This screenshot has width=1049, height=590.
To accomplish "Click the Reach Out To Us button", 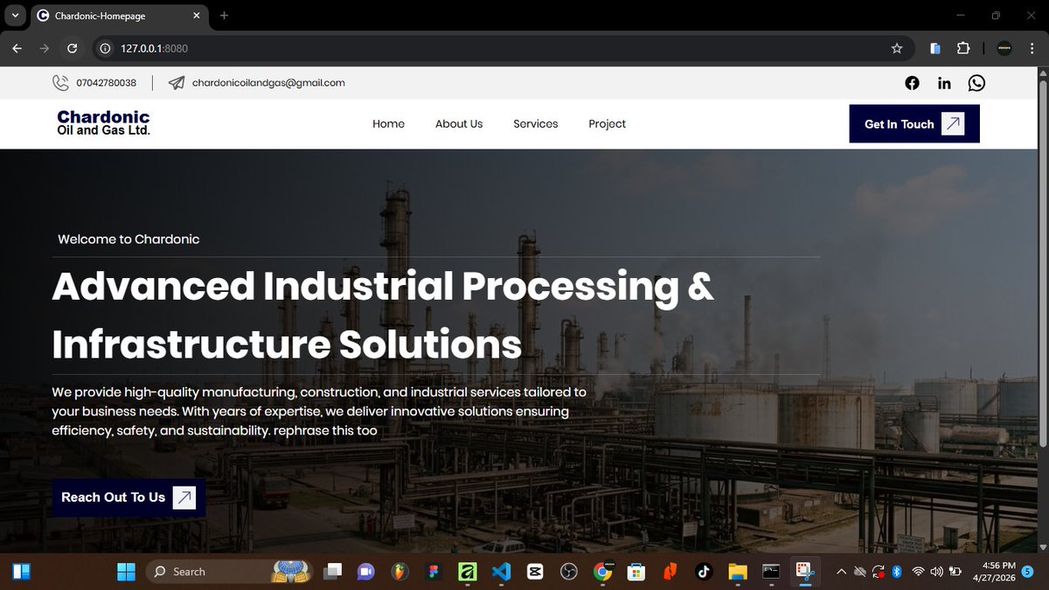I will point(129,497).
